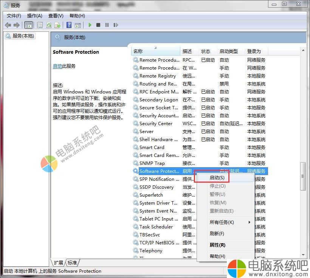Choose 启动(S) in the context menu

[226, 178]
